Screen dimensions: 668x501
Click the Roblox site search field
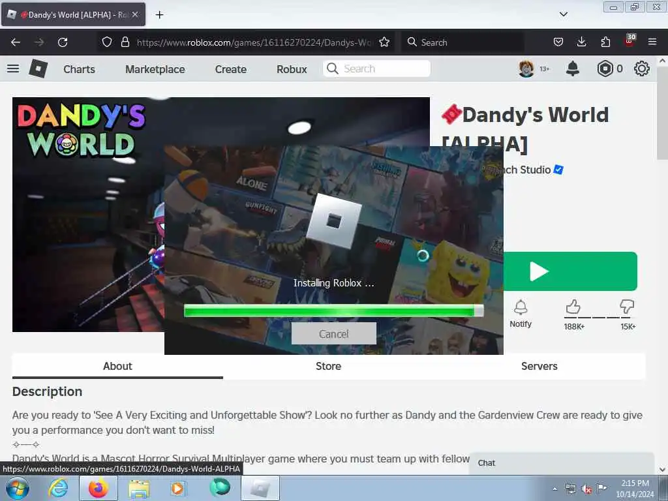[x=376, y=68]
